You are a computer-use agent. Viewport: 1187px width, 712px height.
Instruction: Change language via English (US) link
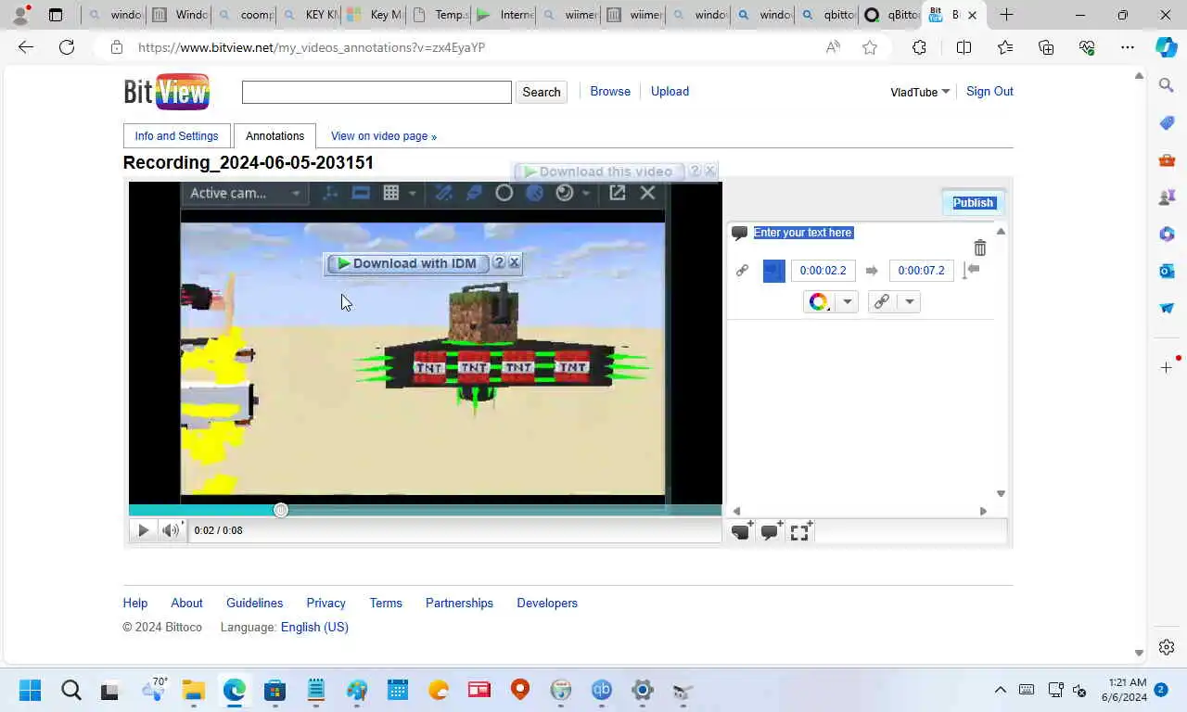click(314, 627)
